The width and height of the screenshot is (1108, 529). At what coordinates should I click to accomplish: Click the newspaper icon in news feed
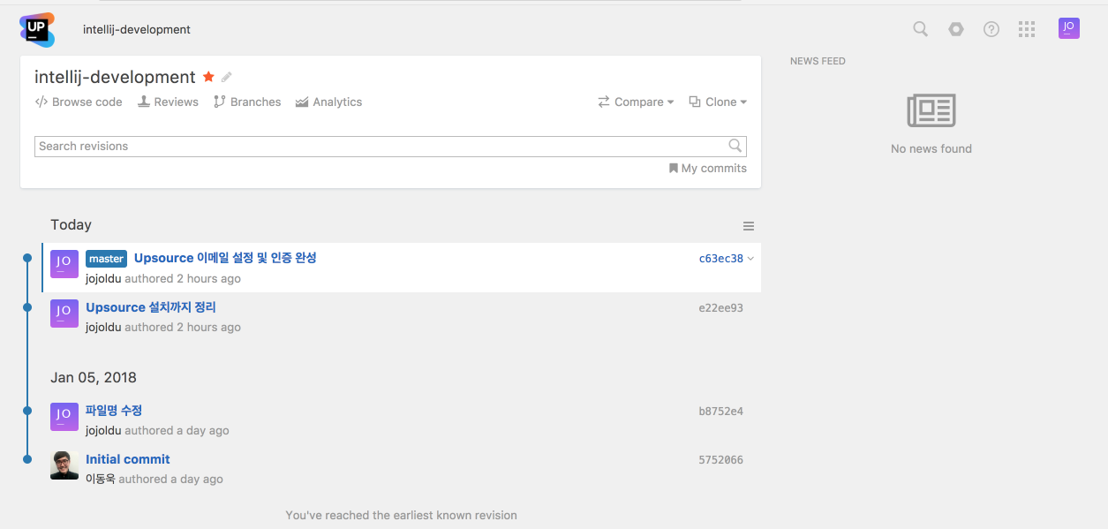[x=931, y=110]
